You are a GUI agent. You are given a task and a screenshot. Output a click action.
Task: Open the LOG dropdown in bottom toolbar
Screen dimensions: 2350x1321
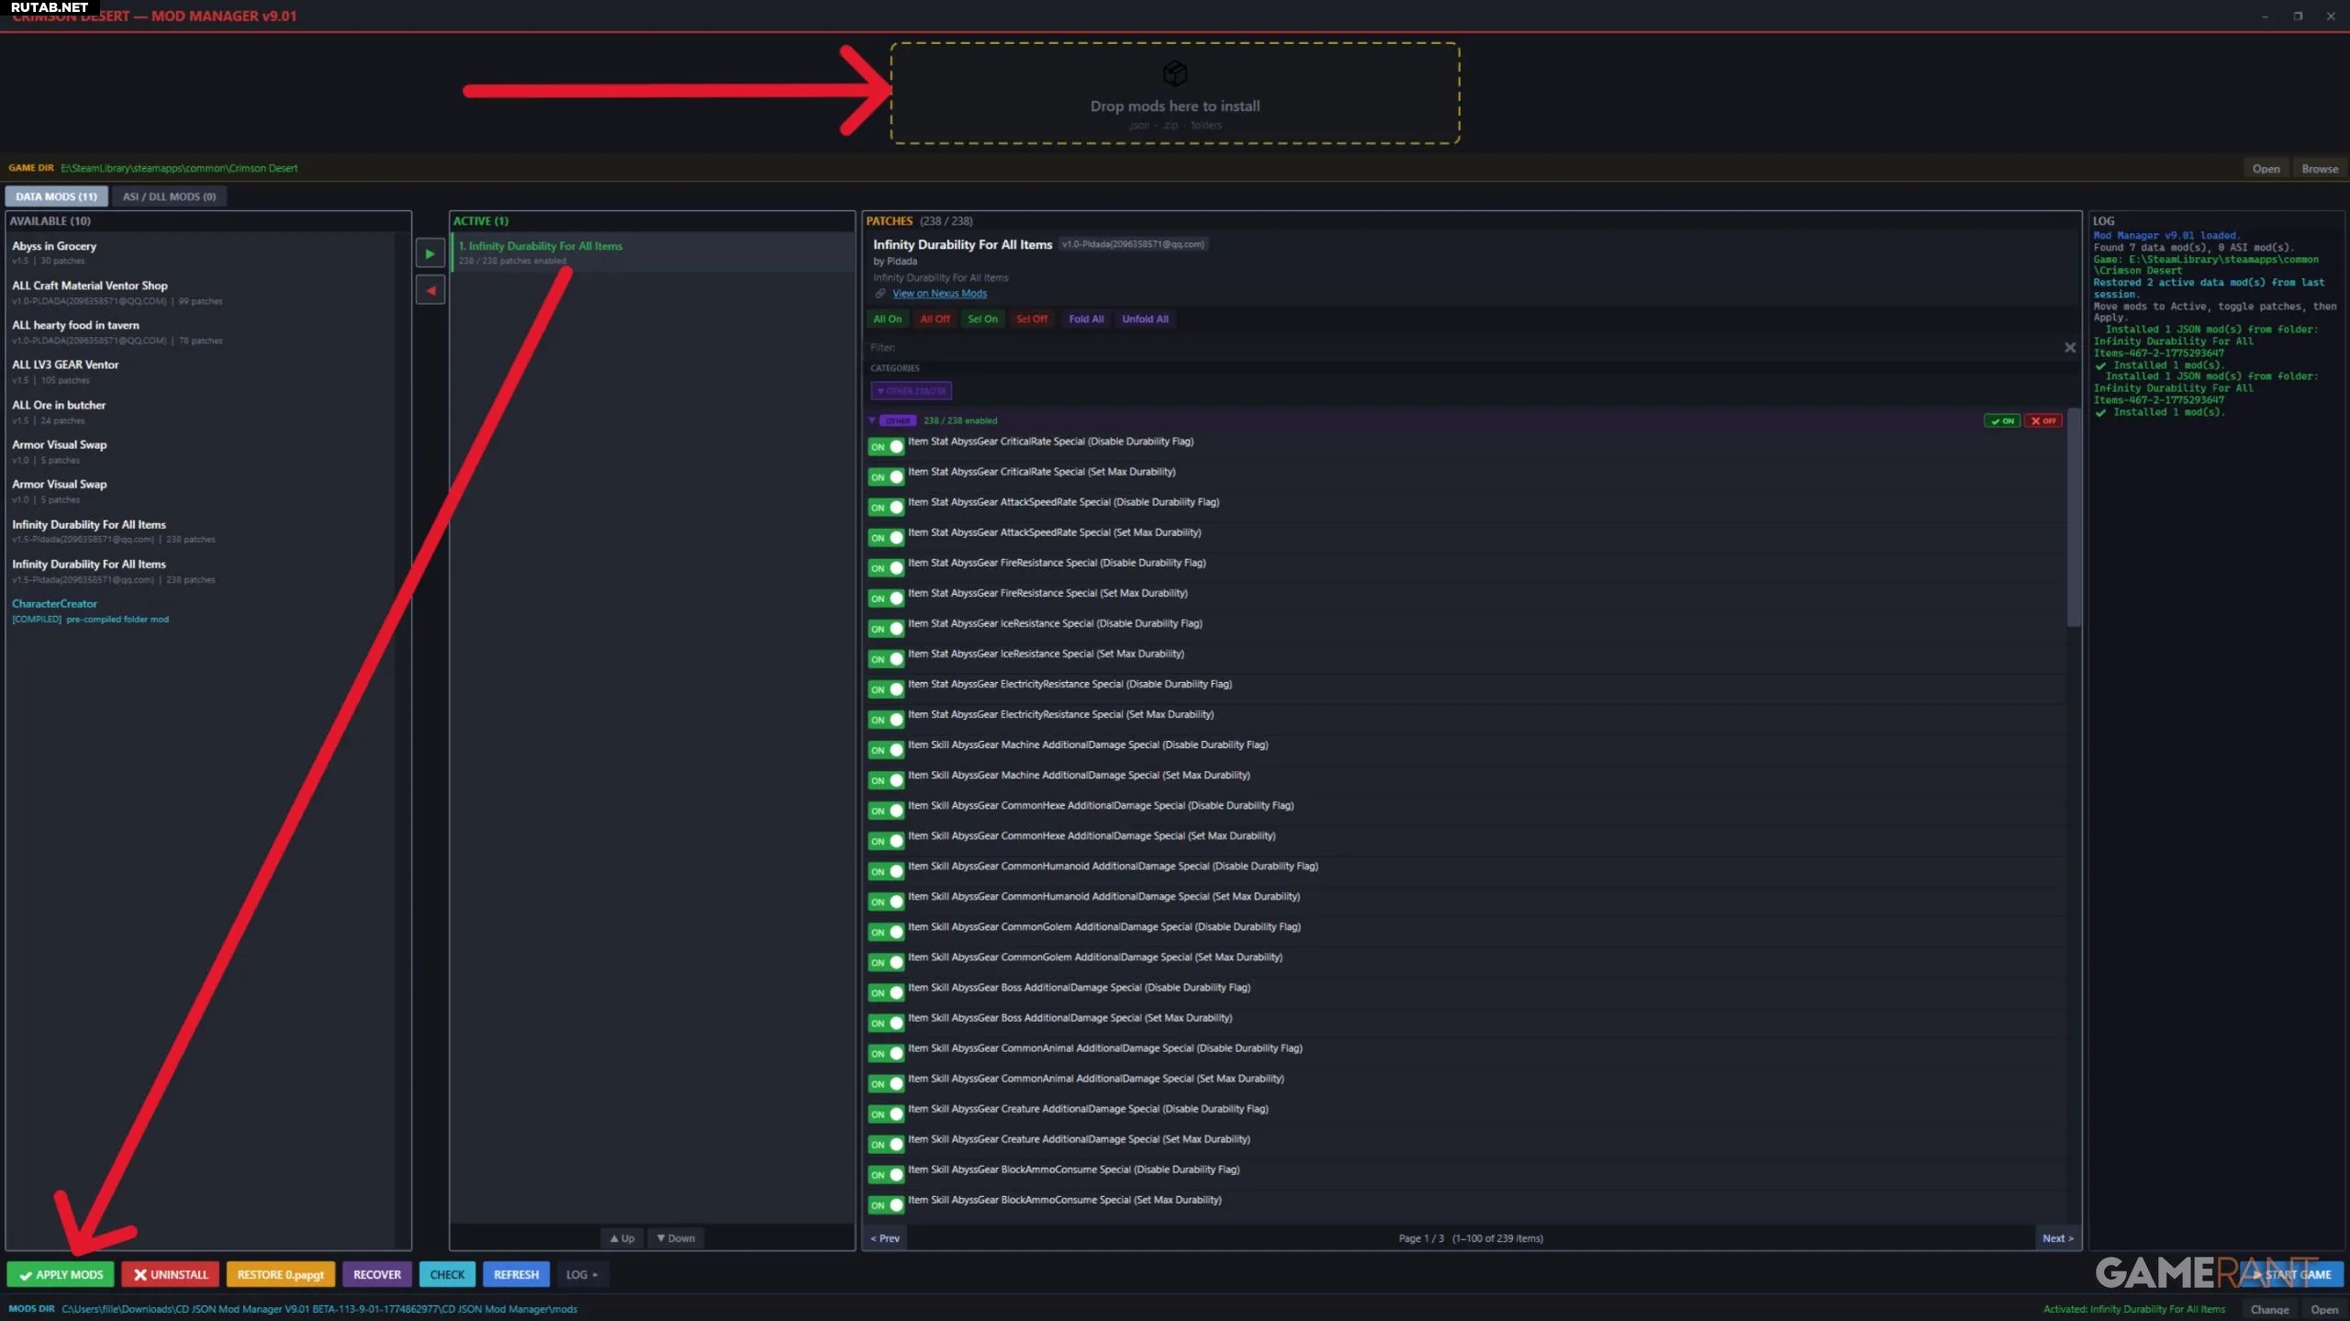[x=581, y=1274]
